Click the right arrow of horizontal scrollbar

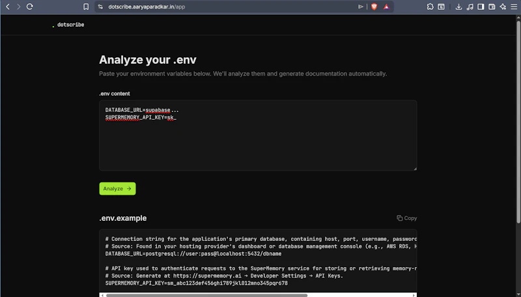414,295
